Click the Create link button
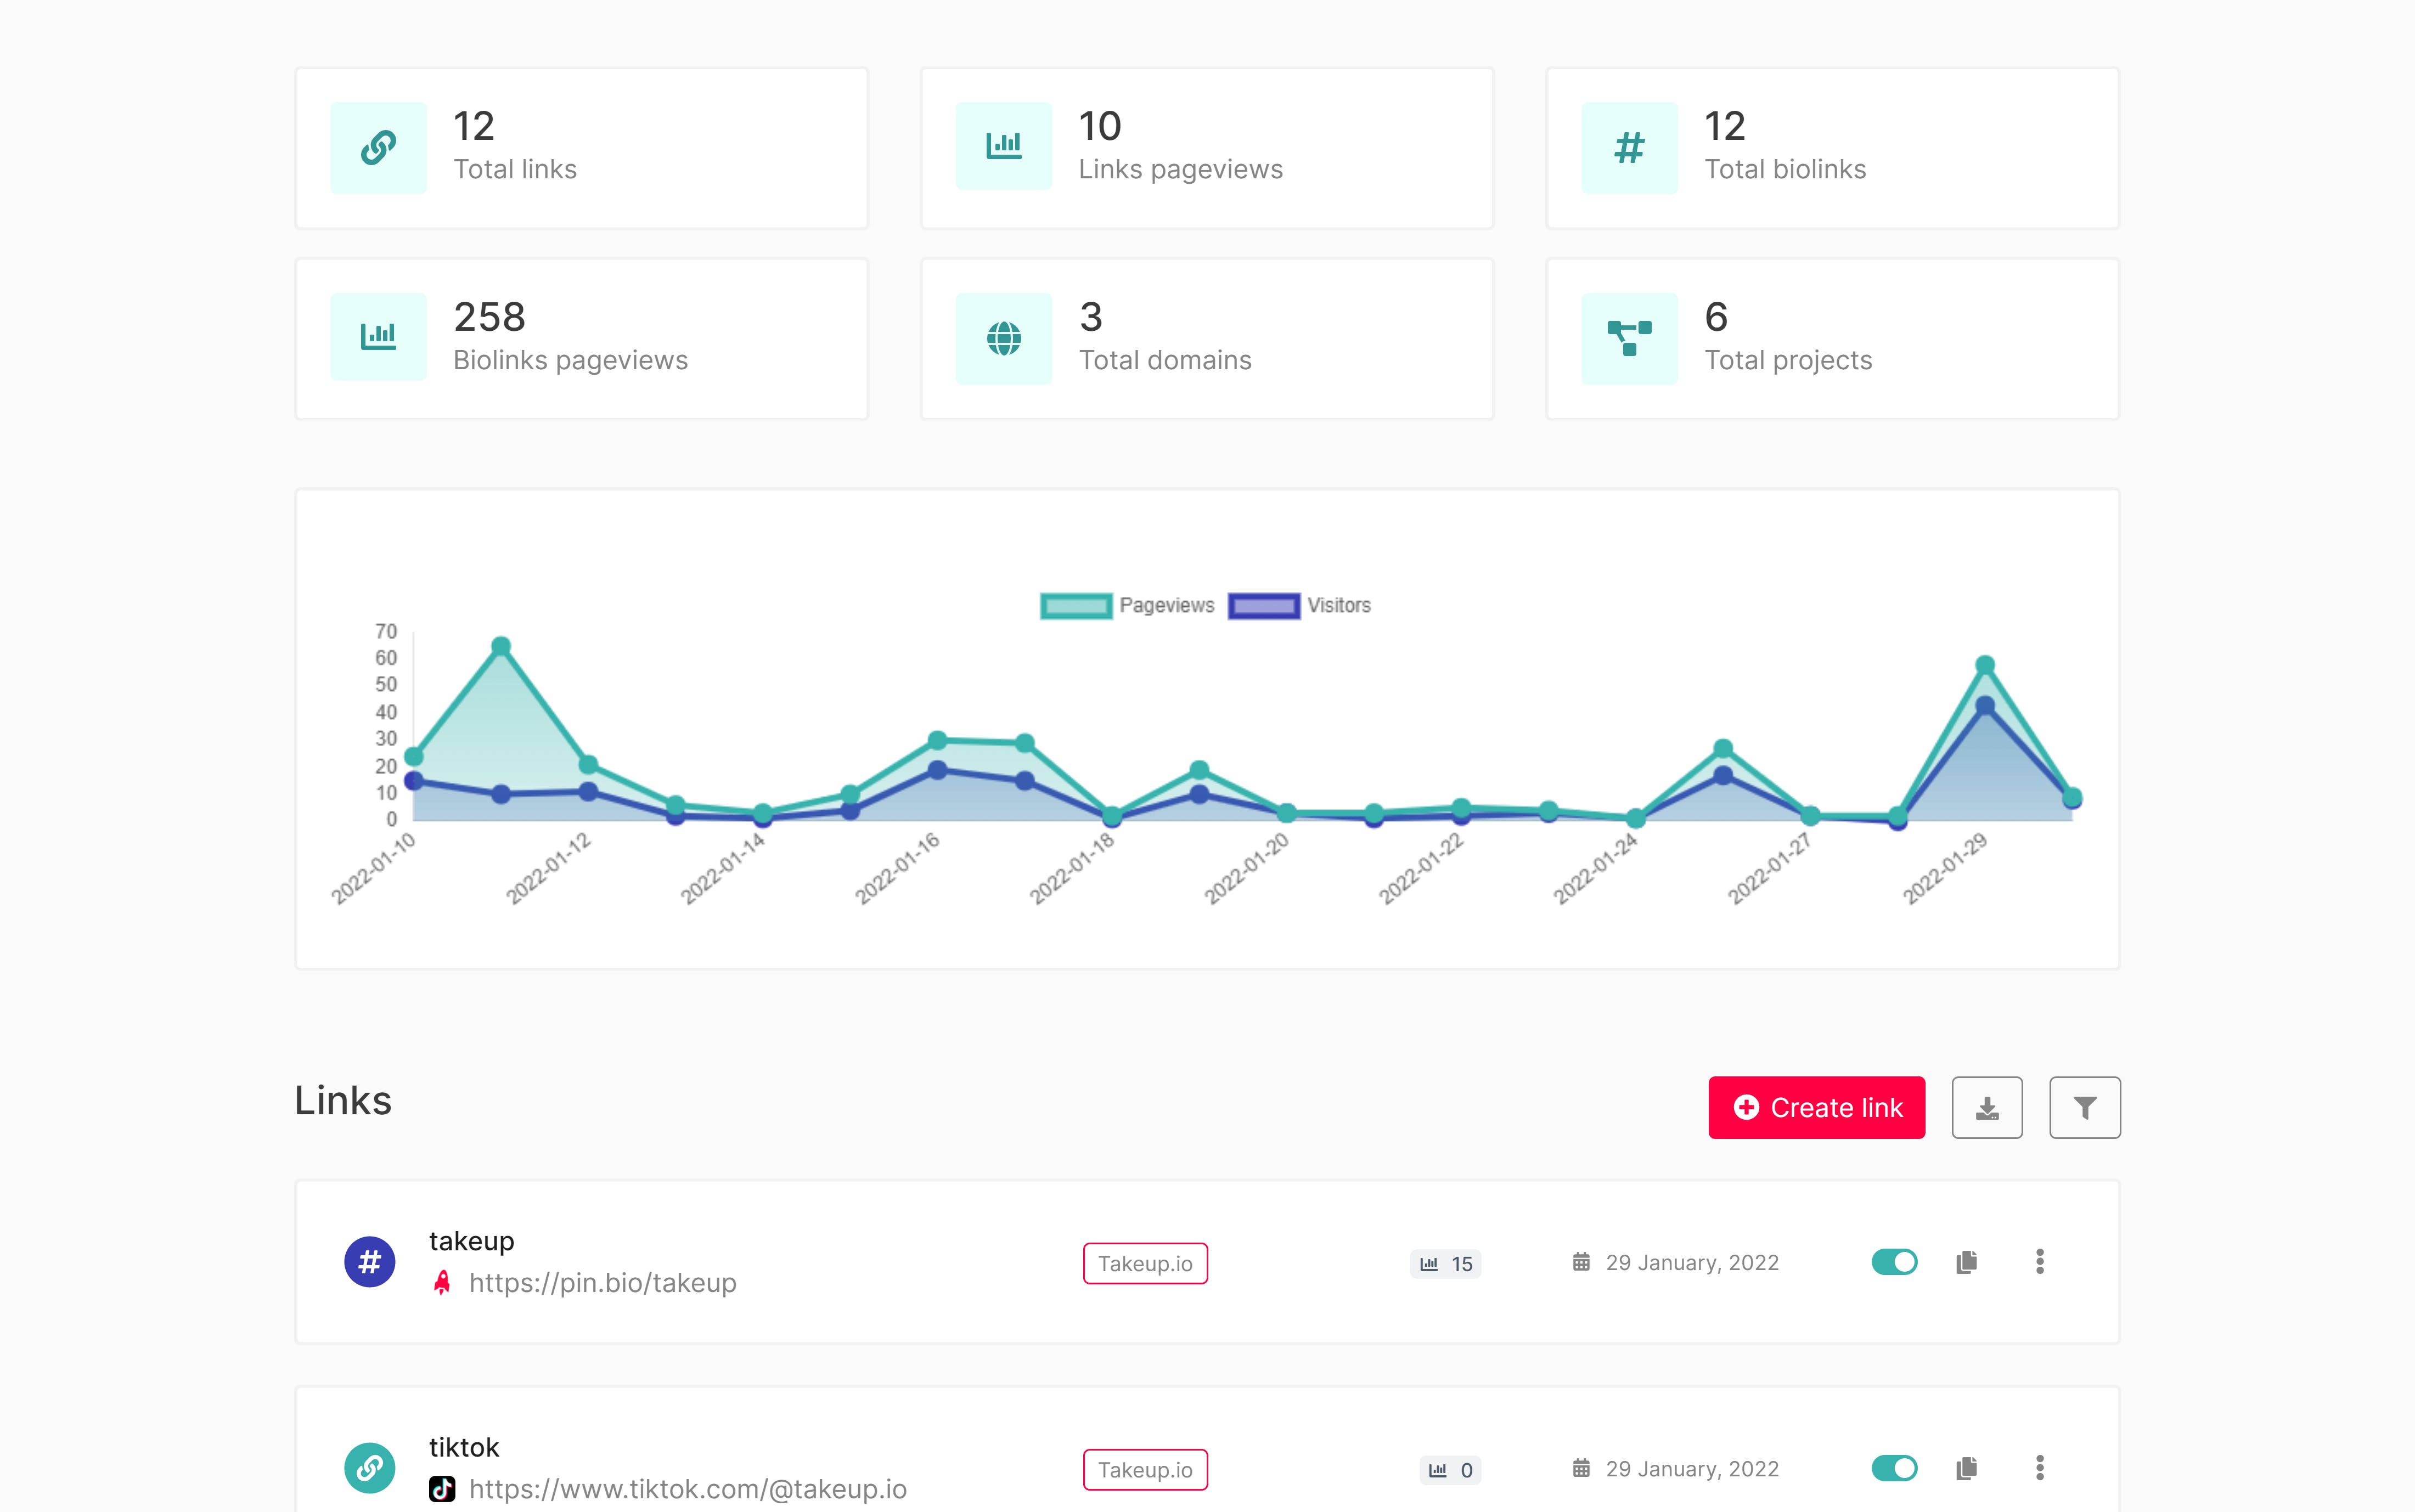The height and width of the screenshot is (1512, 2415). pyautogui.click(x=1816, y=1108)
